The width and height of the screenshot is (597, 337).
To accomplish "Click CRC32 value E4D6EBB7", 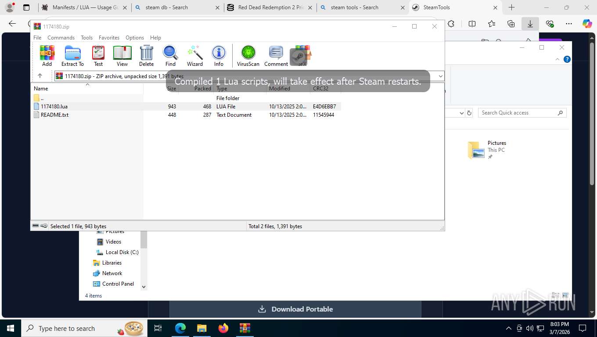I will pyautogui.click(x=324, y=107).
